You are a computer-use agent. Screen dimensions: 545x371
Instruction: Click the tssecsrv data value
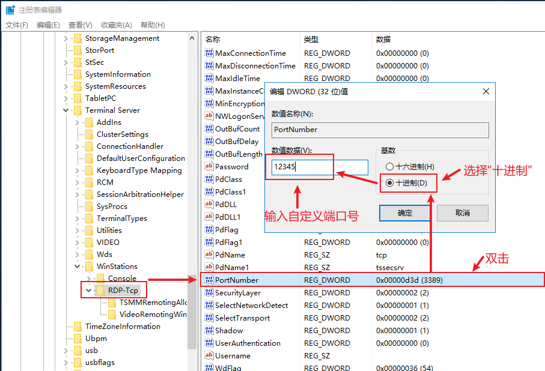[390, 268]
